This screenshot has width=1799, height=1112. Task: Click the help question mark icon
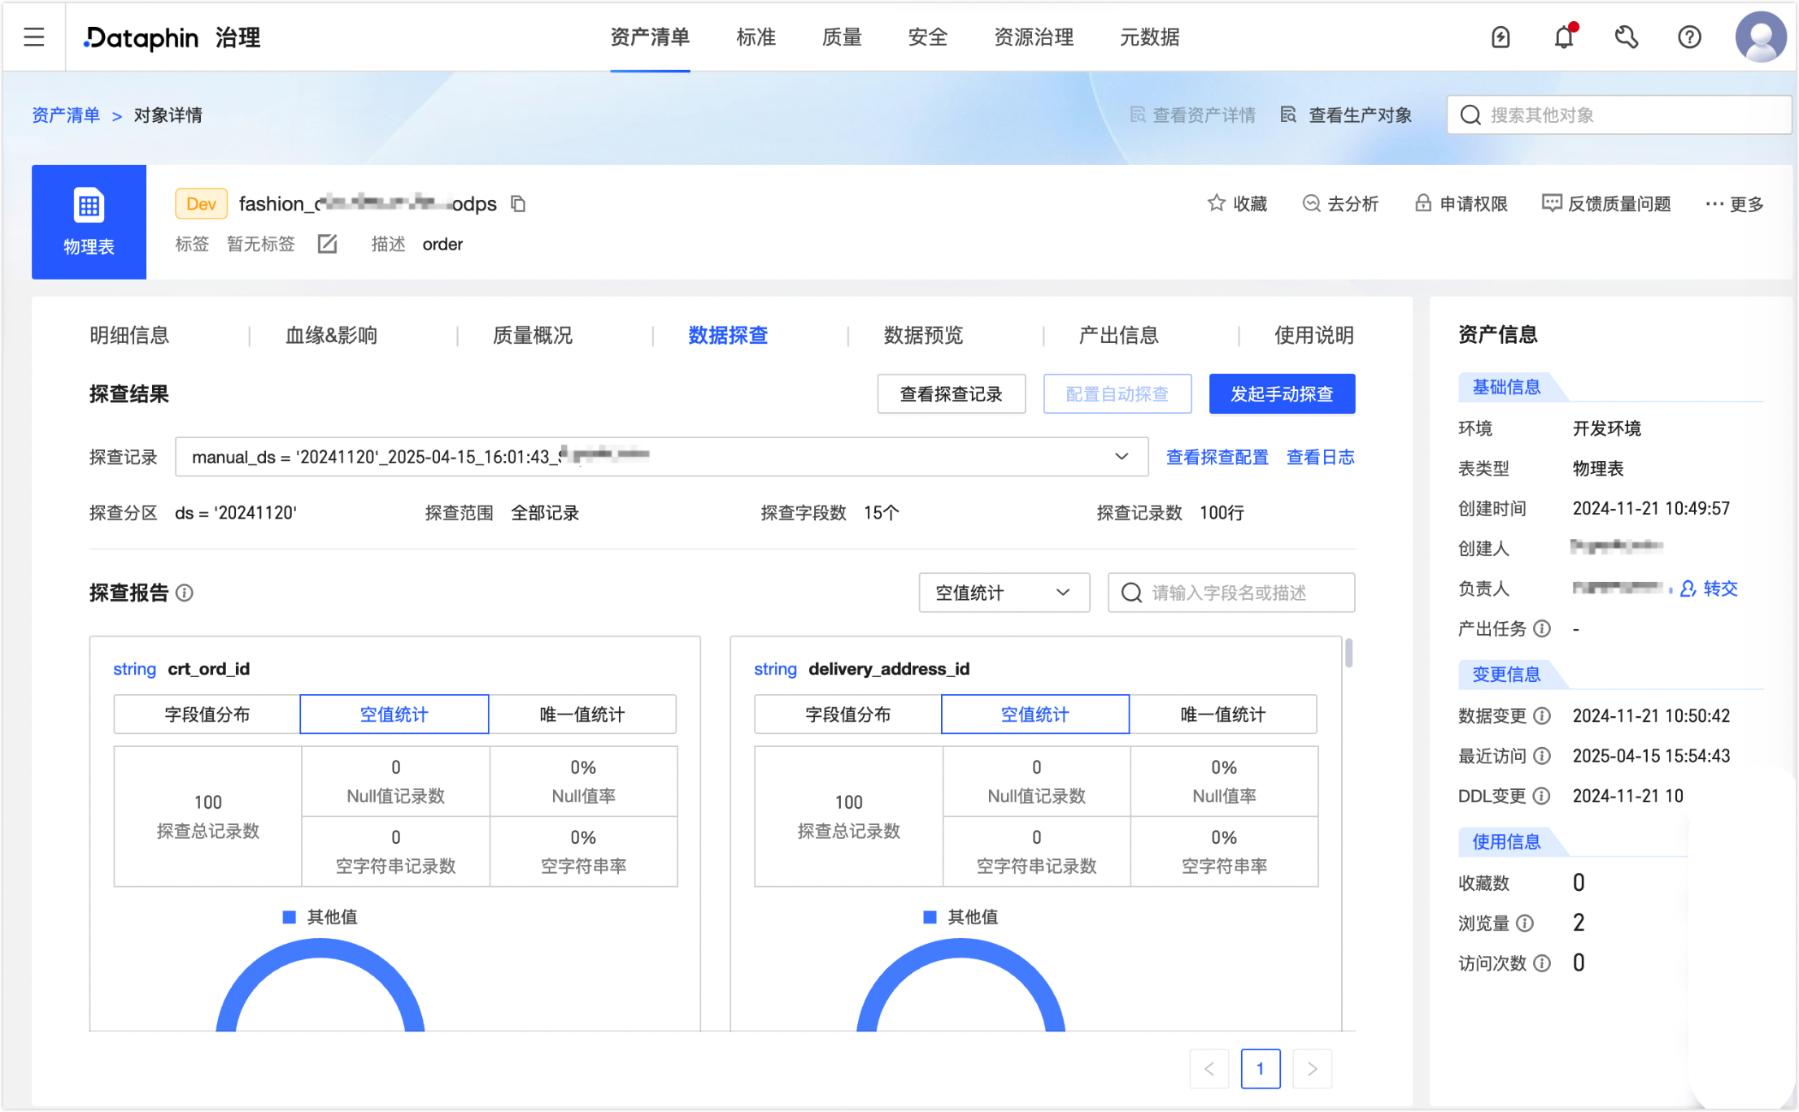pos(1689,37)
